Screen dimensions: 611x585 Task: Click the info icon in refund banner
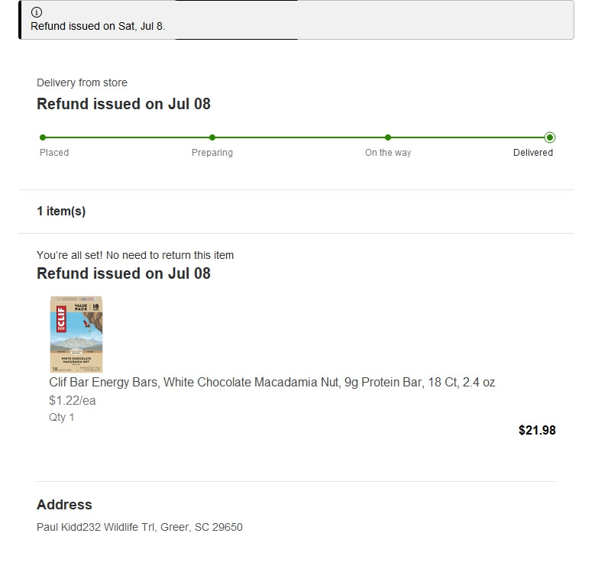37,12
